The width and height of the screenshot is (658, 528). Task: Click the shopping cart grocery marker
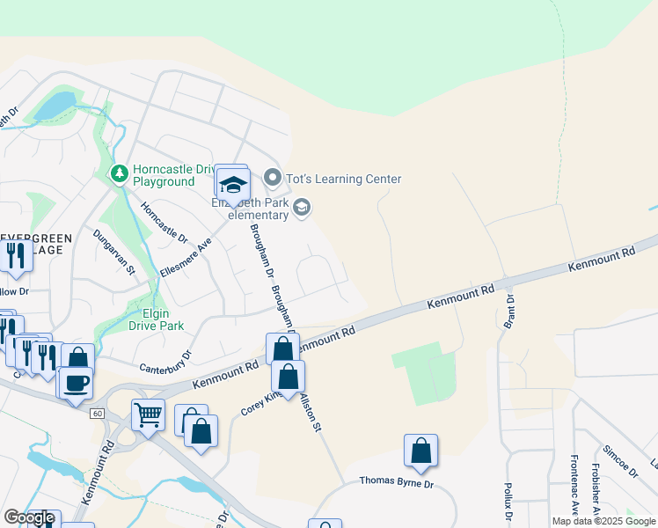[x=148, y=415]
